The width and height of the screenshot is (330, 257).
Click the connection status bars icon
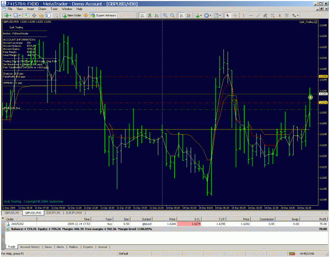pyautogui.click(x=291, y=254)
